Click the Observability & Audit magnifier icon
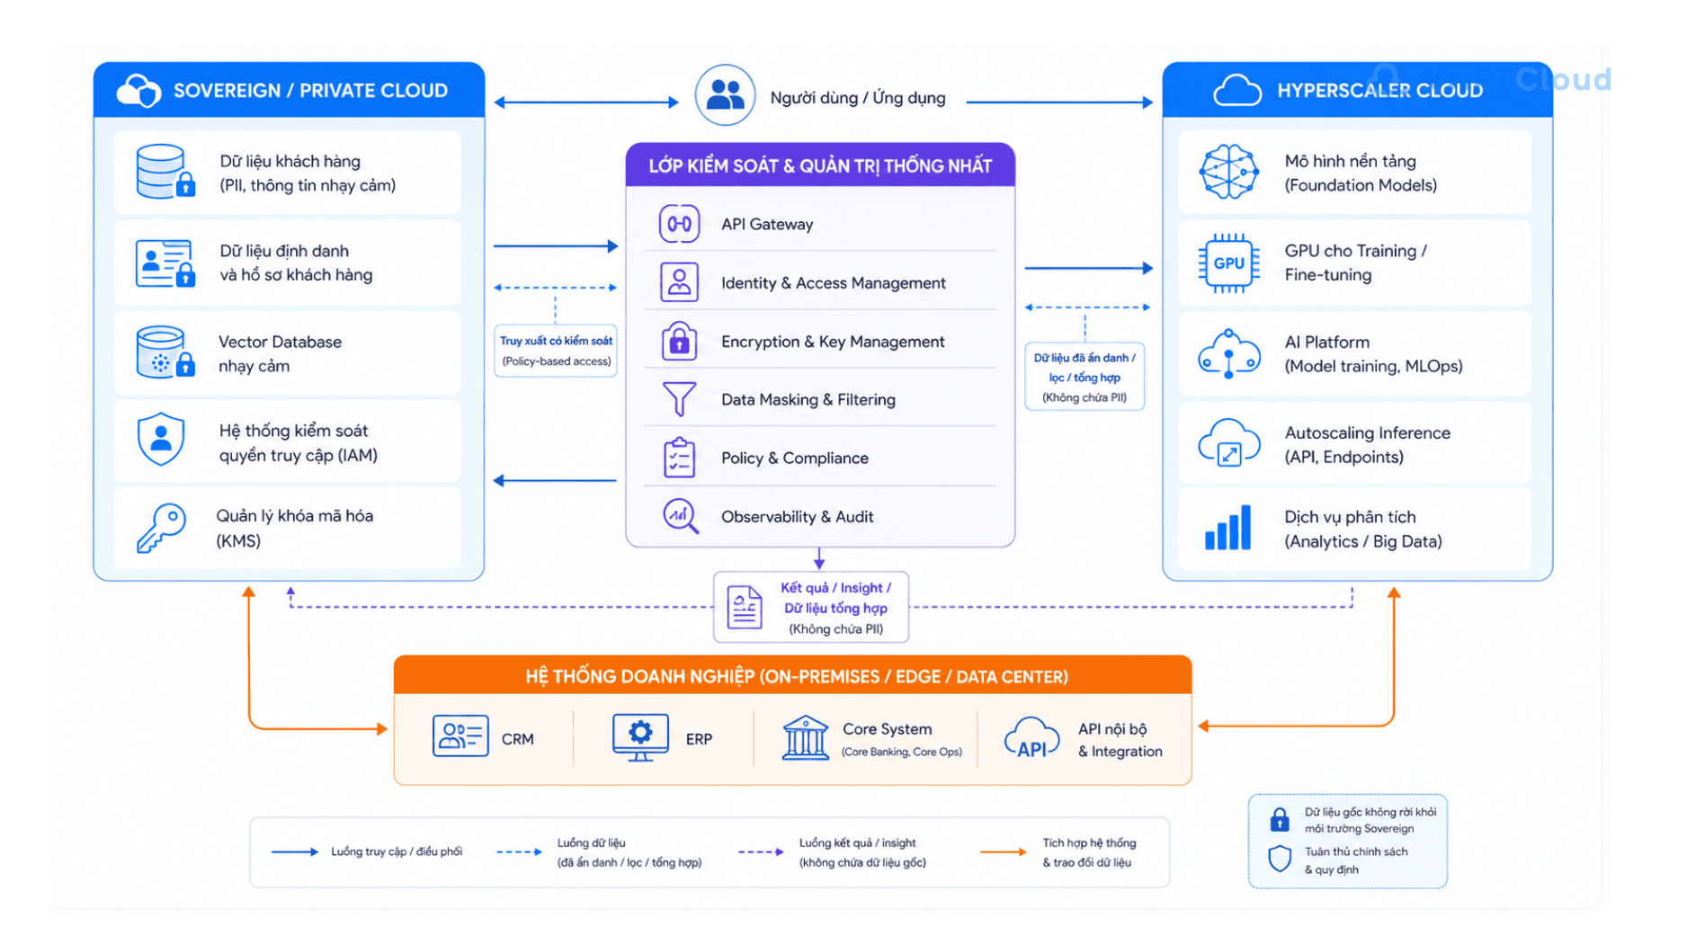This screenshot has width=1705, height=944. [681, 516]
